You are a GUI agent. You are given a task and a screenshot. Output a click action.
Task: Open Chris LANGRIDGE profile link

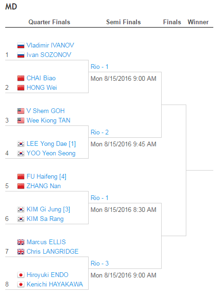point(52,251)
